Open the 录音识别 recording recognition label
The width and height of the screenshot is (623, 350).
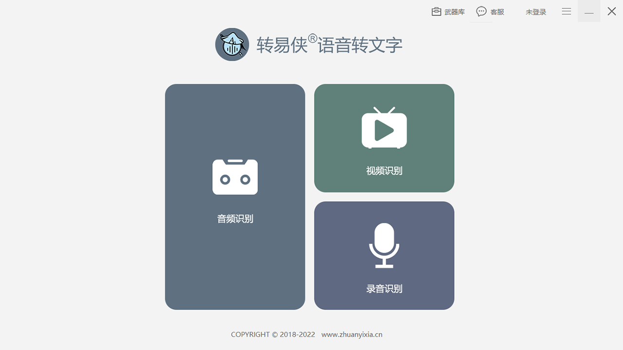(384, 289)
